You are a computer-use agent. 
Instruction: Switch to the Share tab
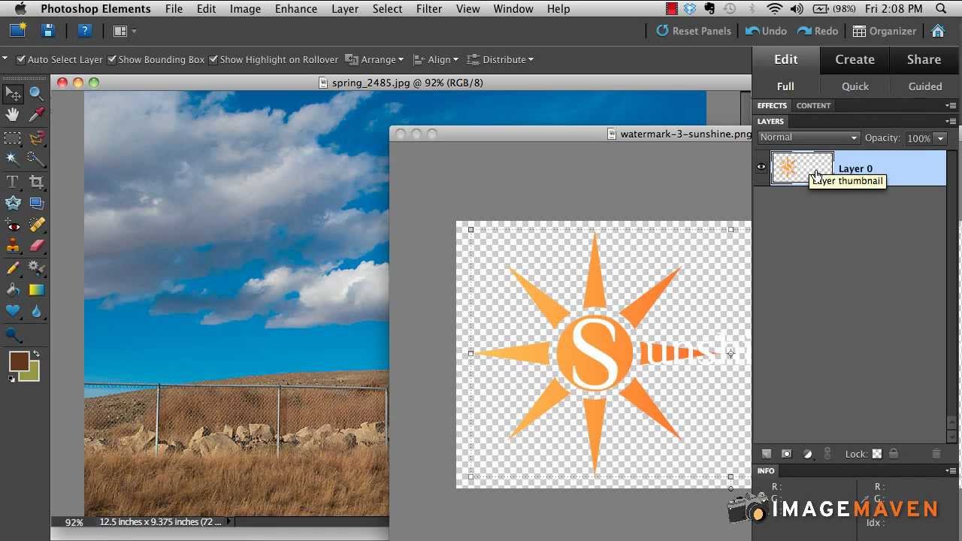coord(924,59)
